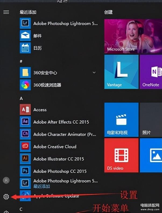Click the circular double-chevron up button

(x=6, y=180)
